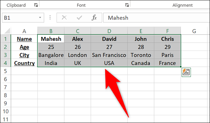Click the Select All corner triangle

coord(7,31)
